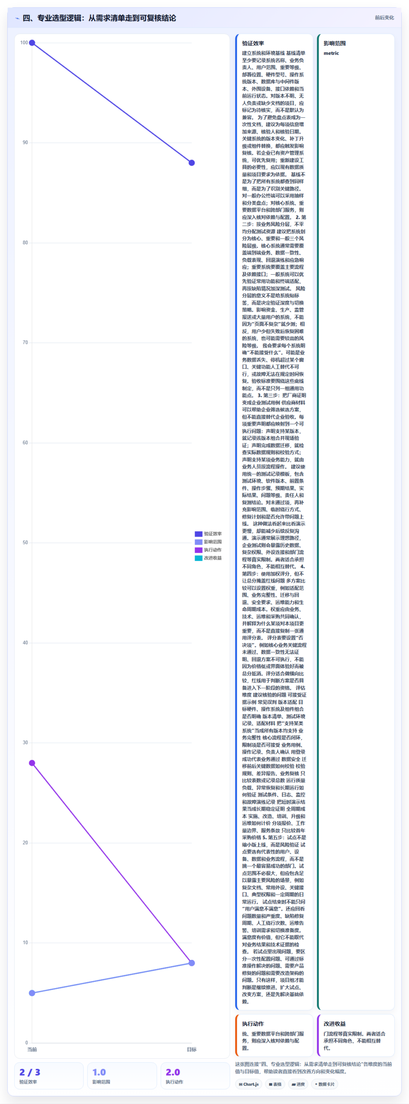Image resolution: width=409 pixels, height=1104 pixels.
Task: Open the 影响范围 card heading
Action: [x=335, y=44]
